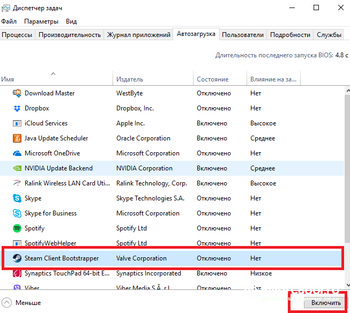
Task: Select the Synaptics TouchPad 64-bit entry
Action: (x=67, y=273)
